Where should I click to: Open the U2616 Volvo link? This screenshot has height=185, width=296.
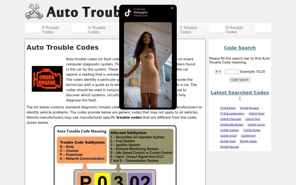(257, 113)
